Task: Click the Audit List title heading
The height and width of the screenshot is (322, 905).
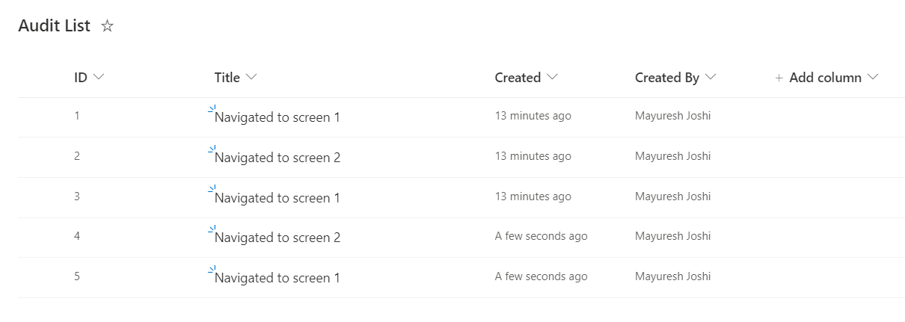Action: tap(54, 26)
